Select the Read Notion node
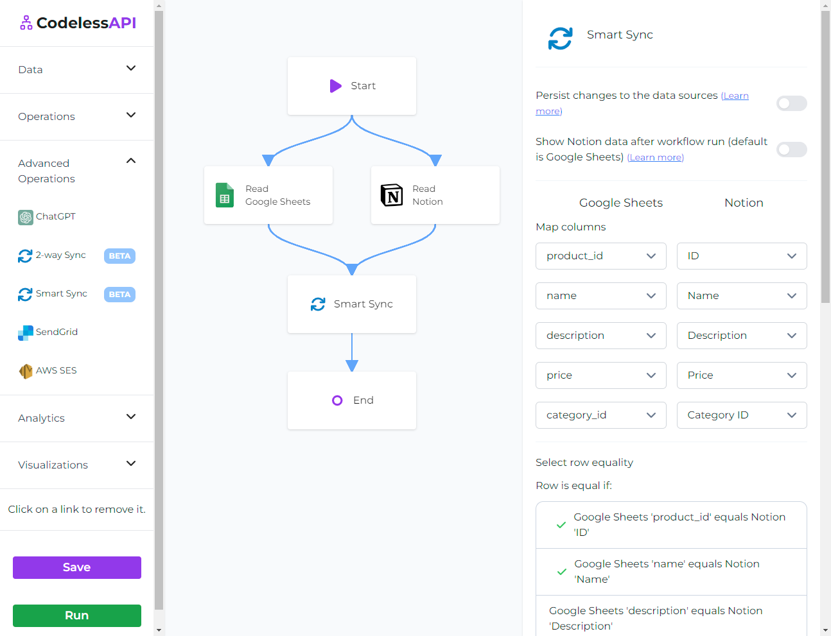The height and width of the screenshot is (636, 831). pos(435,195)
